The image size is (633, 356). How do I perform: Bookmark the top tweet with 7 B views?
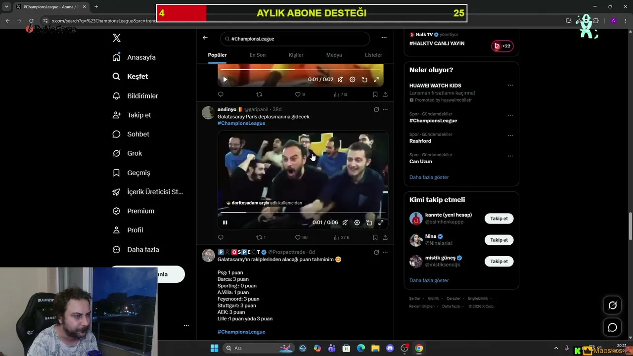tap(375, 94)
